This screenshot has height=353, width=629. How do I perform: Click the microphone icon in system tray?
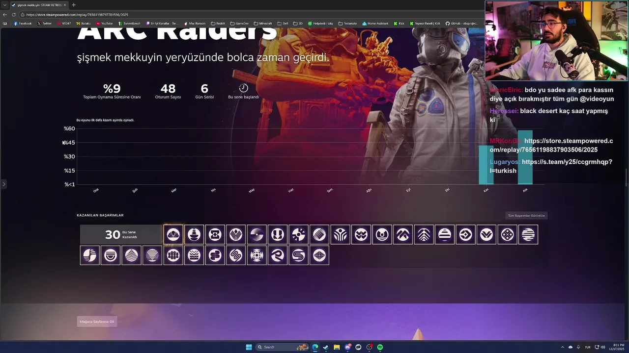[578, 347]
